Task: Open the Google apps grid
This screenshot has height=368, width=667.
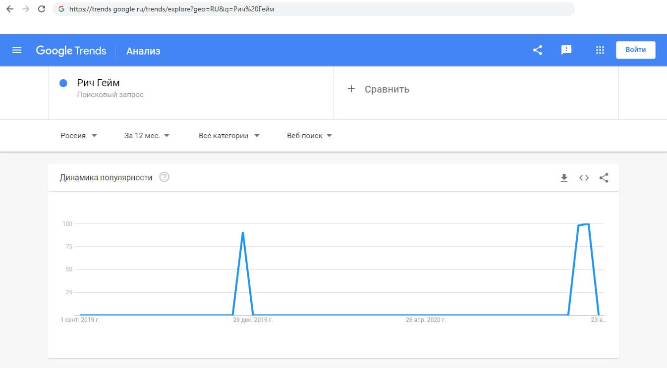Action: point(600,50)
